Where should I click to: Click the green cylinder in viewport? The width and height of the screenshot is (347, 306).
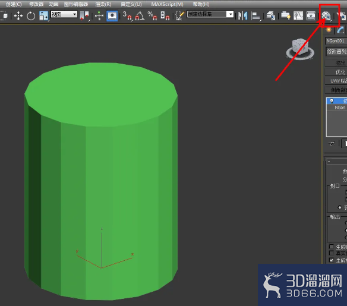[101, 181]
